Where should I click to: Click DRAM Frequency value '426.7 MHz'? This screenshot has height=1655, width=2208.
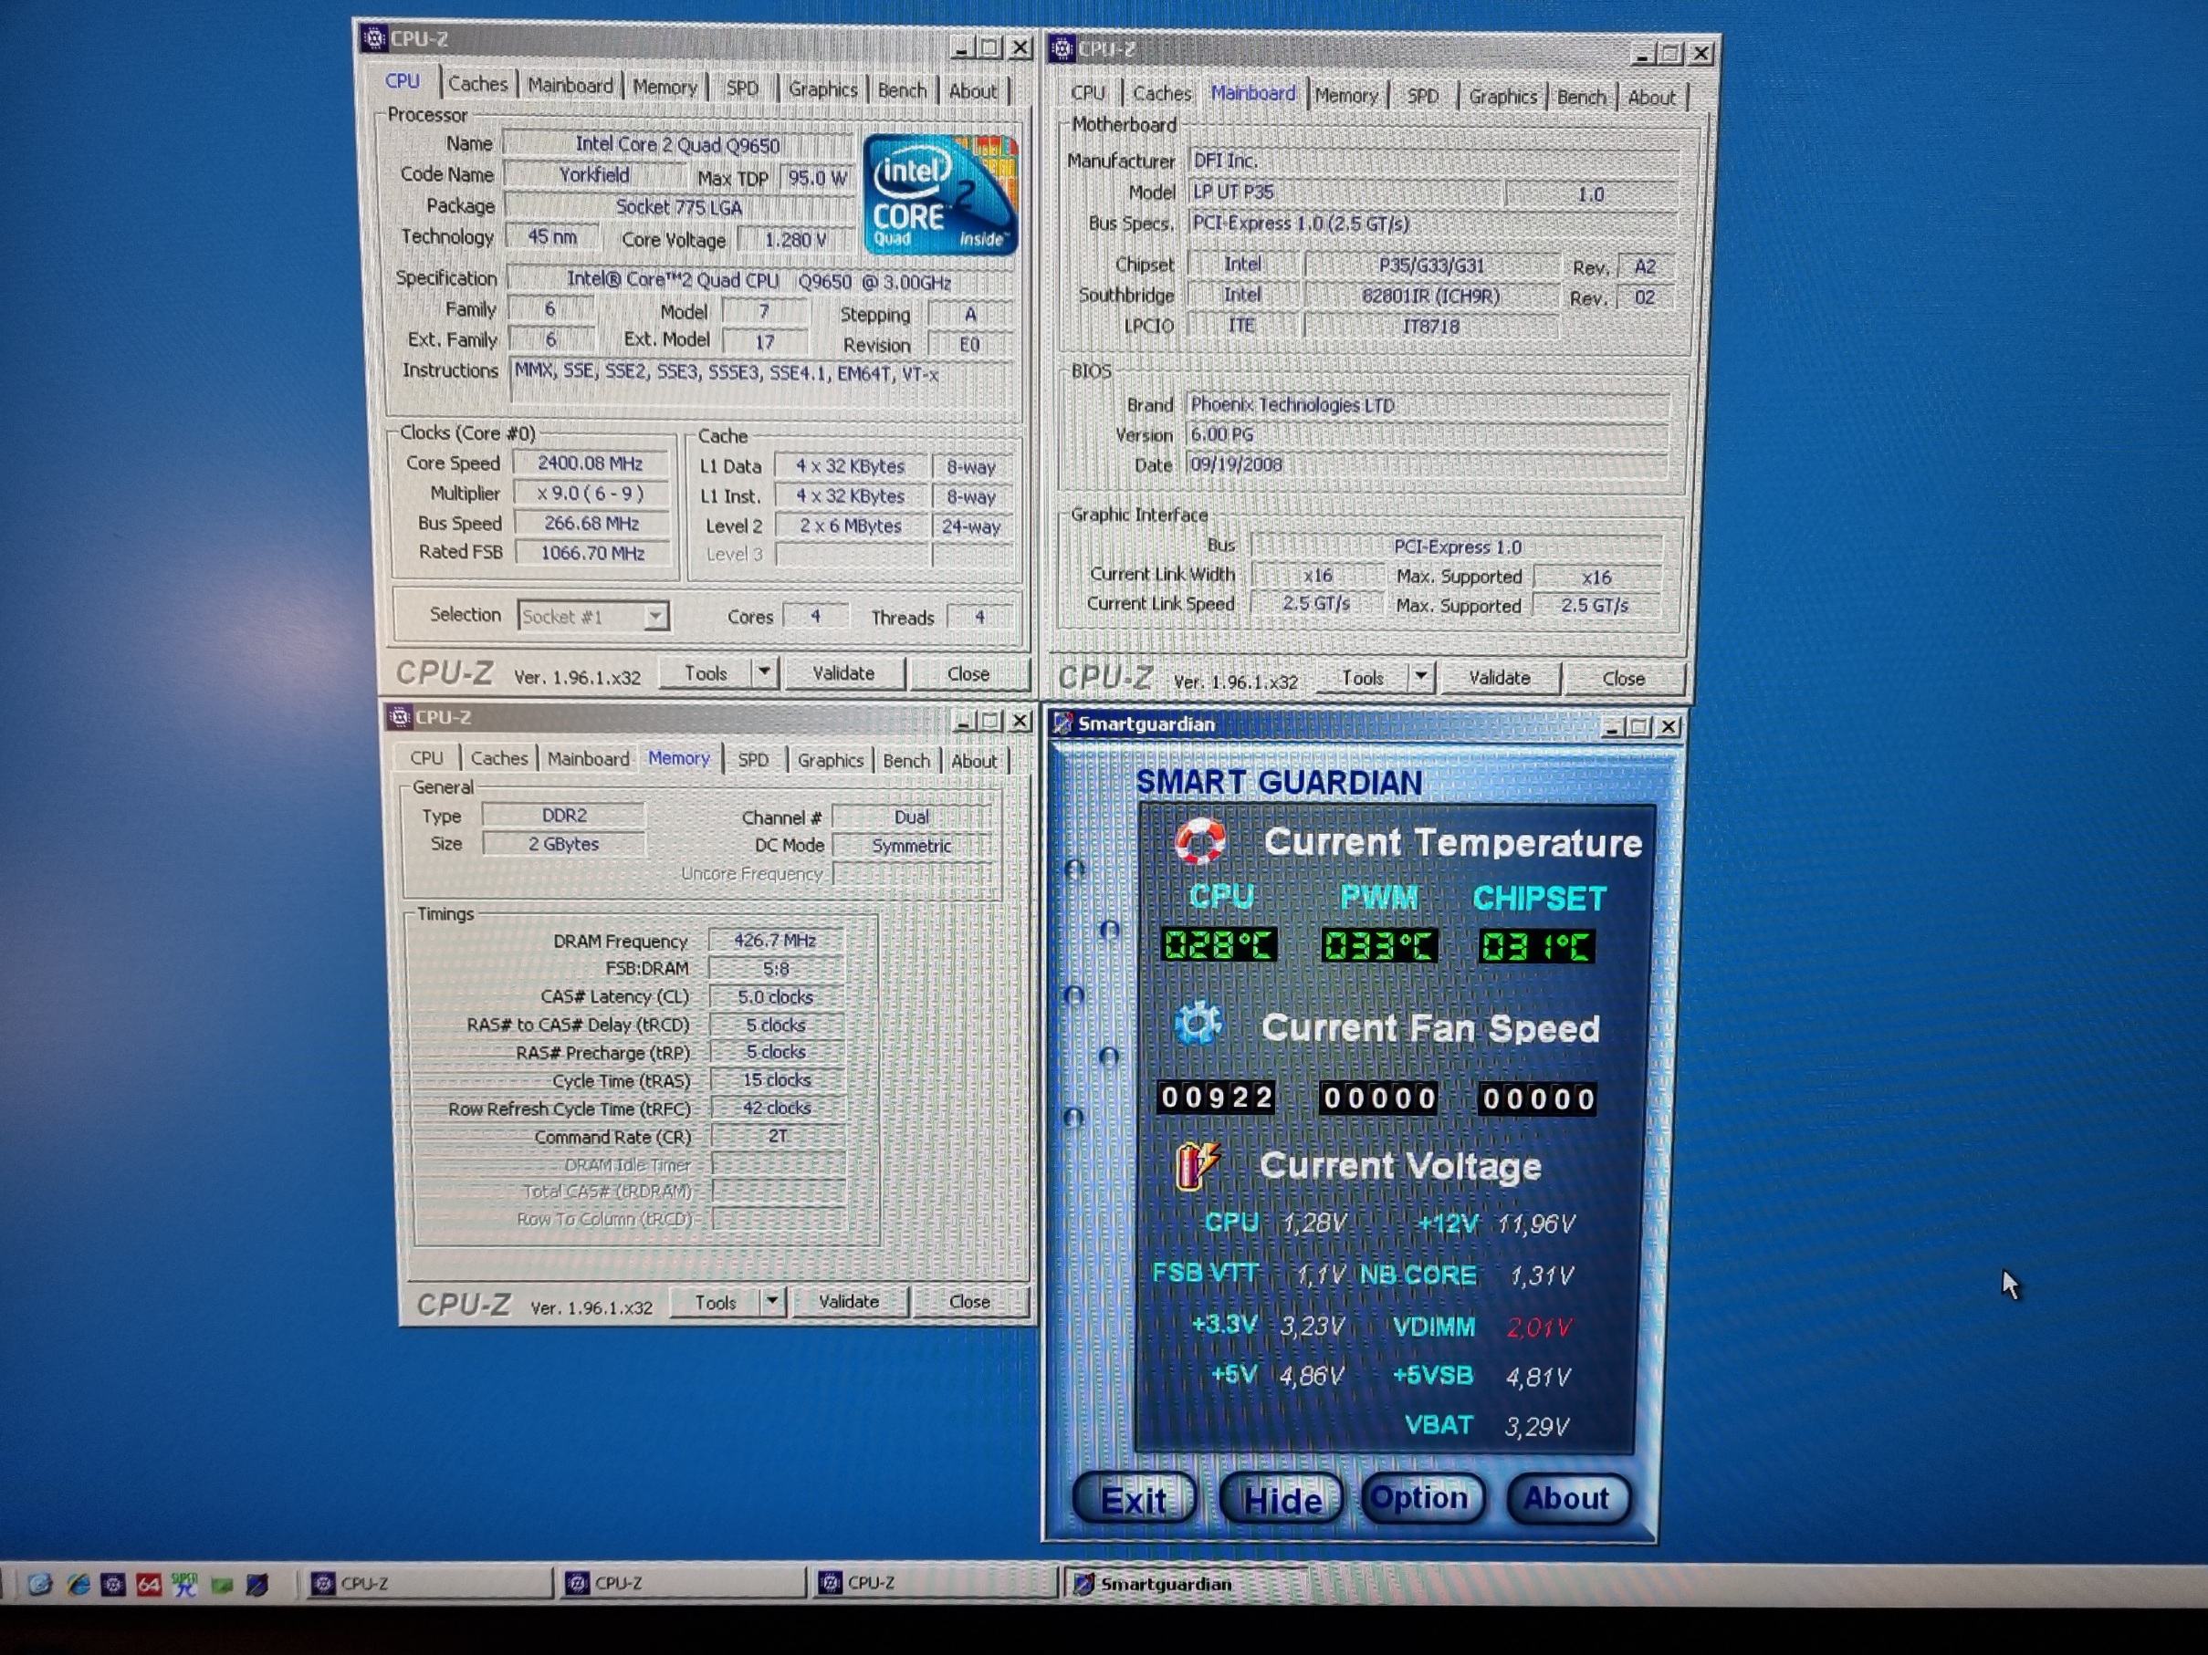776,940
